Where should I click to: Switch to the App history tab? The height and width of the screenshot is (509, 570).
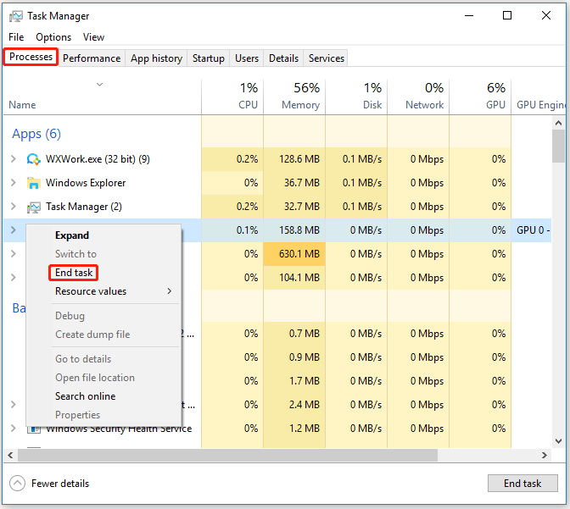[156, 58]
